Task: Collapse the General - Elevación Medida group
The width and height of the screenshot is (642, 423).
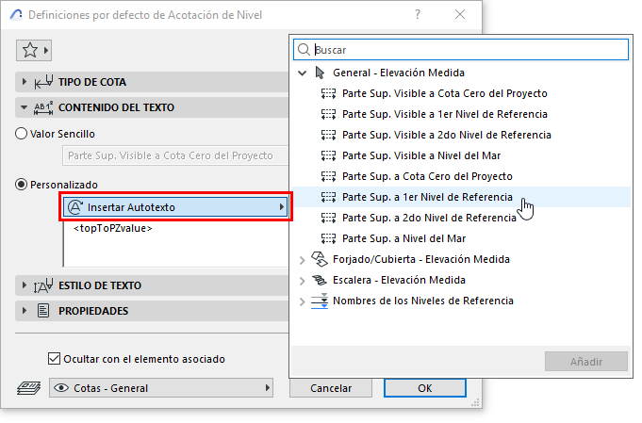Action: pyautogui.click(x=303, y=73)
